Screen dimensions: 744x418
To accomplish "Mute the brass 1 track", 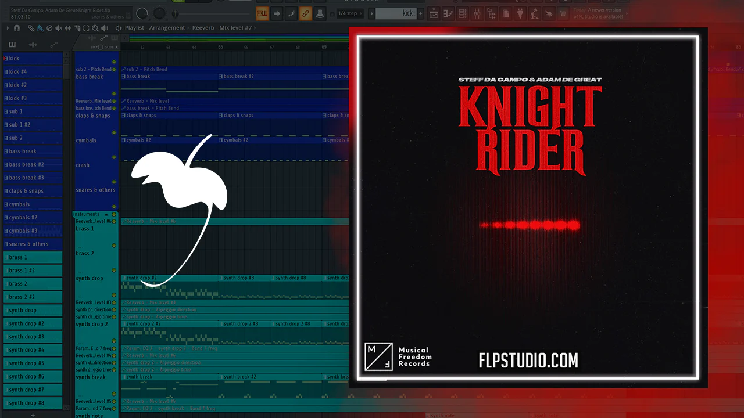I will pos(114,246).
